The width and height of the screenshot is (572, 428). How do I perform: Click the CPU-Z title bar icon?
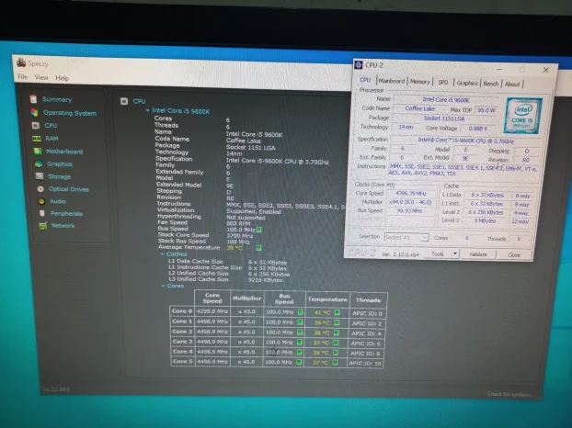coord(359,64)
